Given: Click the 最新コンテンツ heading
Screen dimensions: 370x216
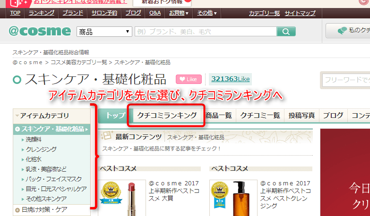Looking at the screenshot, I should pyautogui.click(x=138, y=137).
